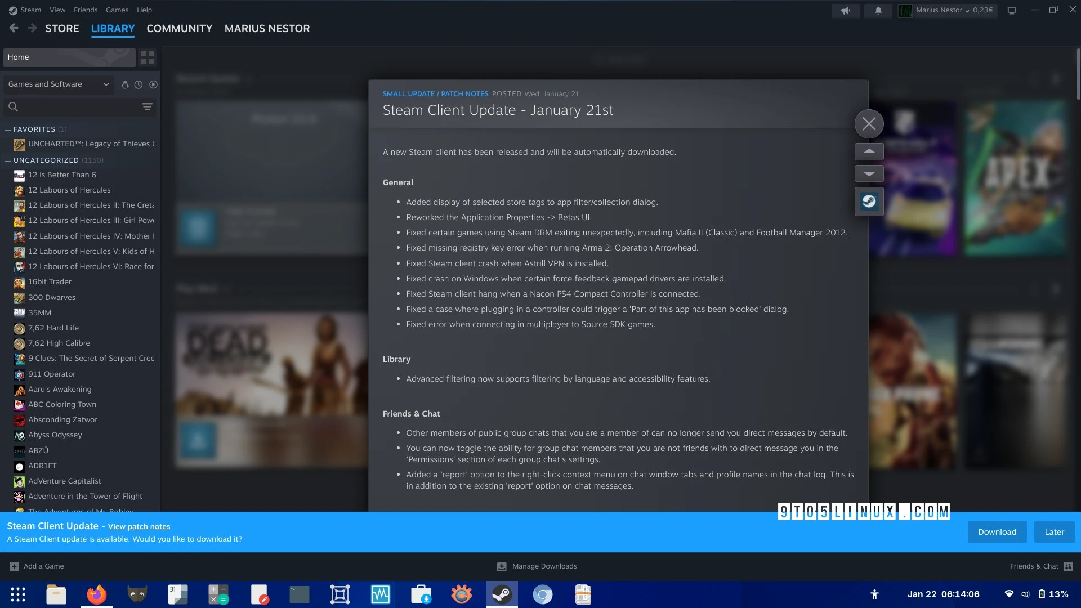Navigate to the next patch note via down arrow
Viewport: 1081px width, 608px height.
869,173
